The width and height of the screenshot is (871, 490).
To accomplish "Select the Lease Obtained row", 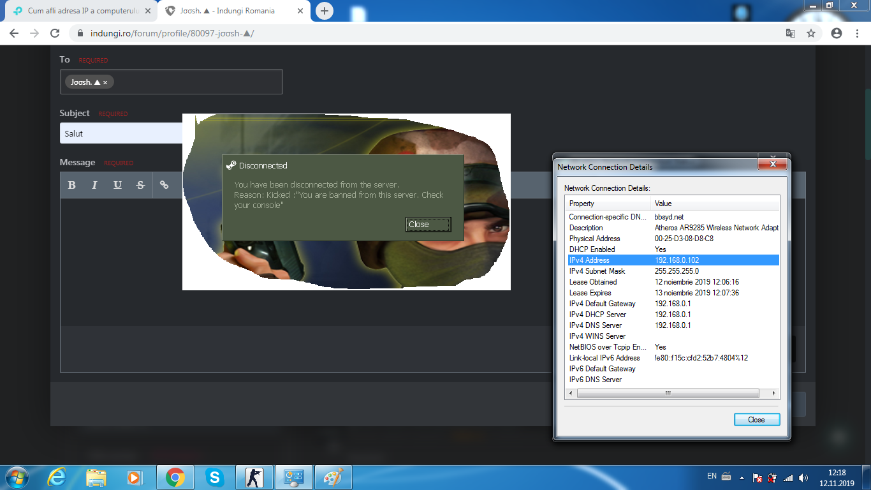I will [x=673, y=282].
